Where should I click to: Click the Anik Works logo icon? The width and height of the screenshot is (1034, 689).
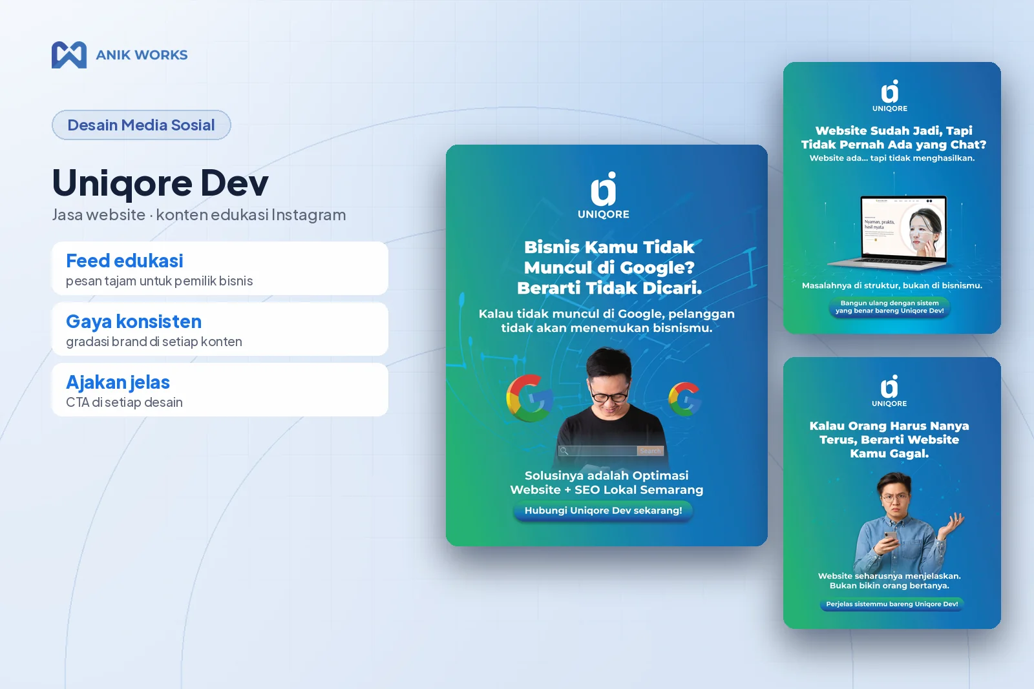click(x=69, y=55)
